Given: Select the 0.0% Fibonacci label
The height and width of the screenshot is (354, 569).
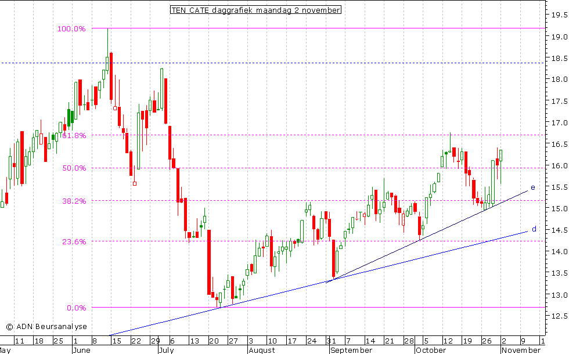Looking at the screenshot, I should [76, 308].
